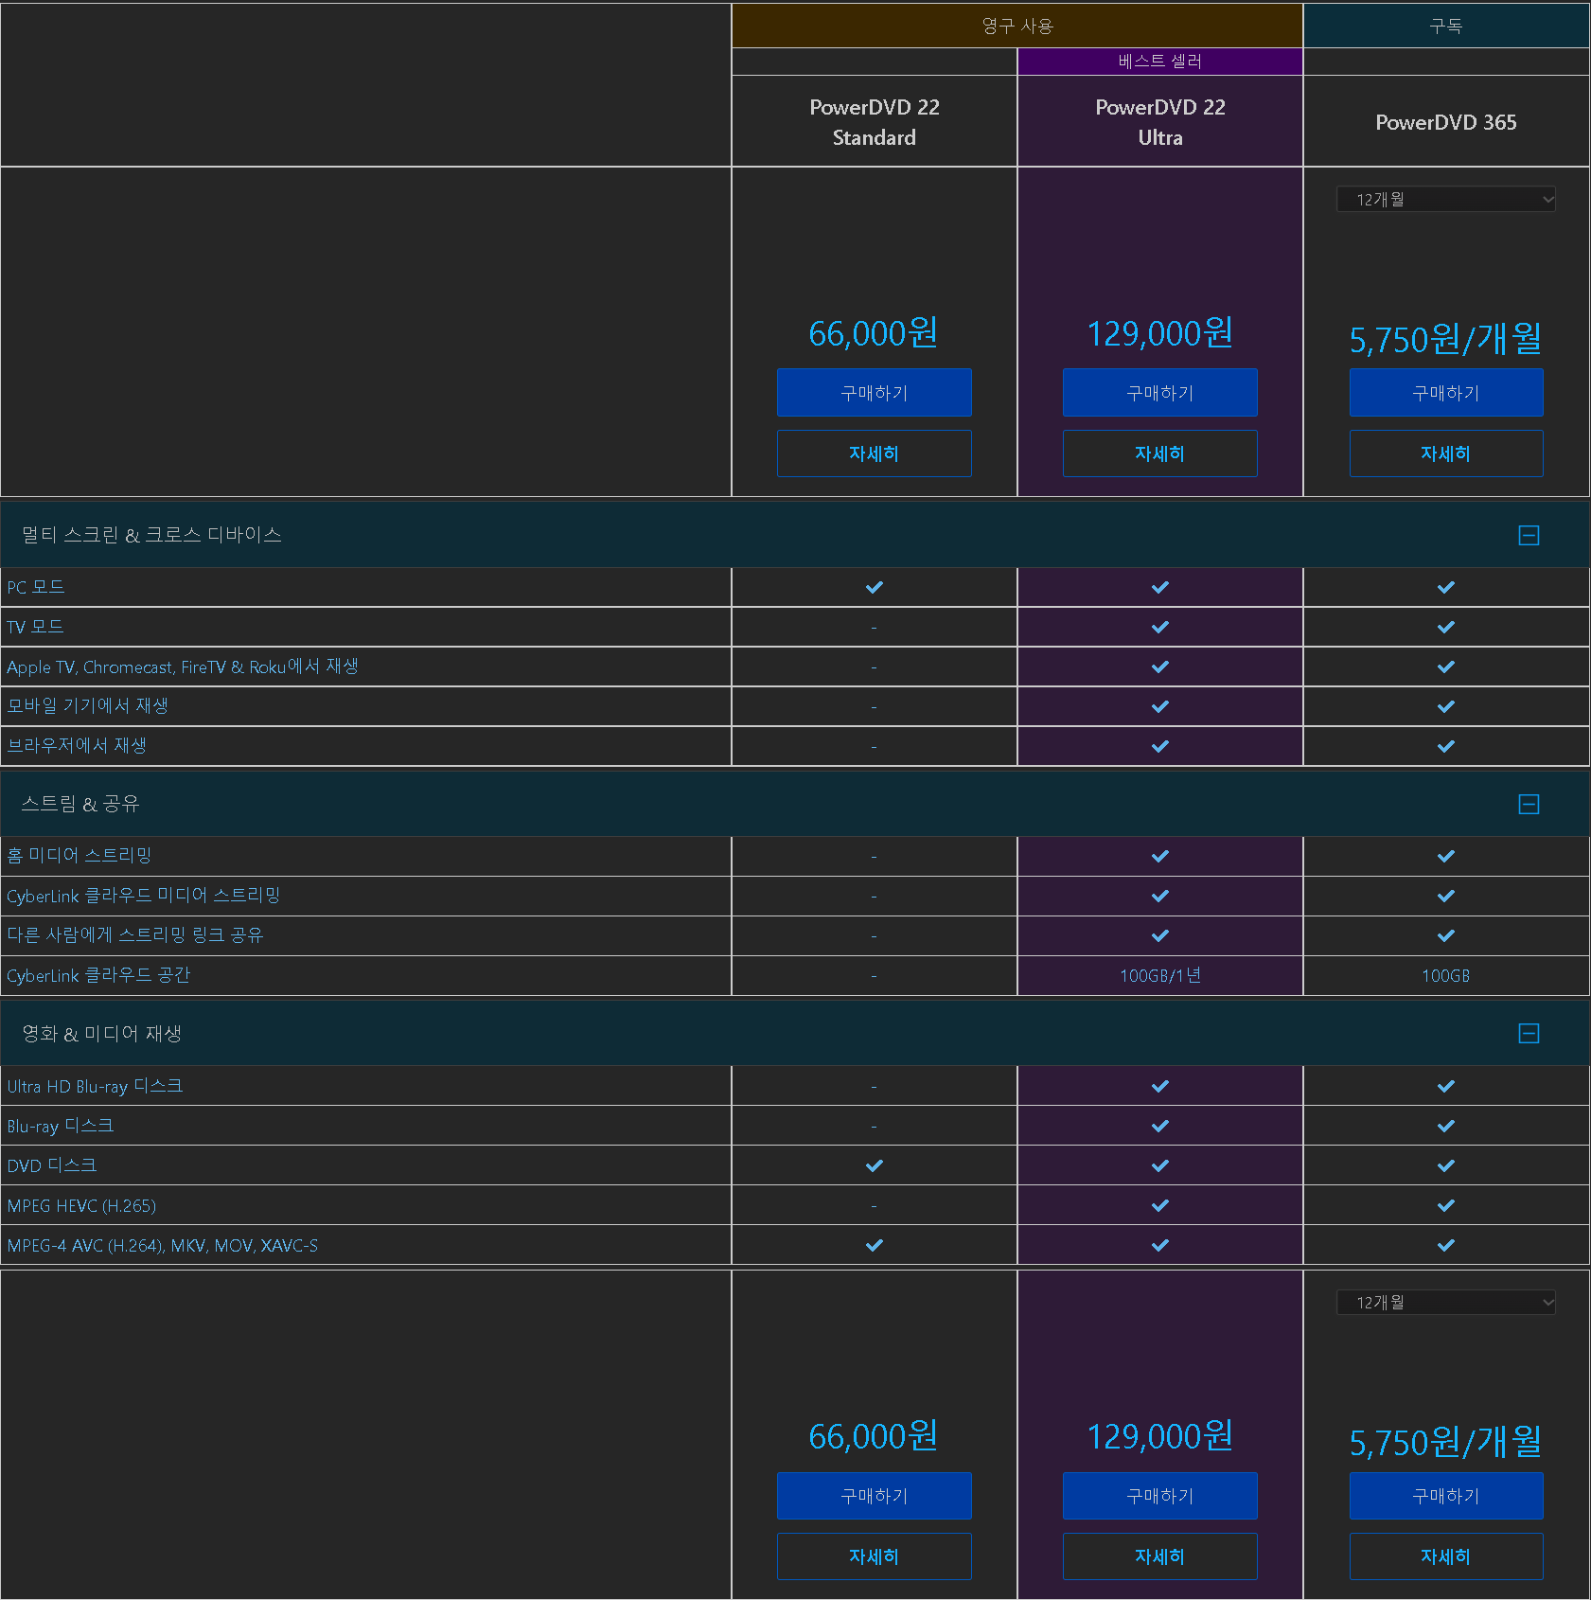Image resolution: width=1591 pixels, height=1600 pixels.
Task: Open Apple TV, Chromecast, FireTV & Roku link
Action: [183, 667]
